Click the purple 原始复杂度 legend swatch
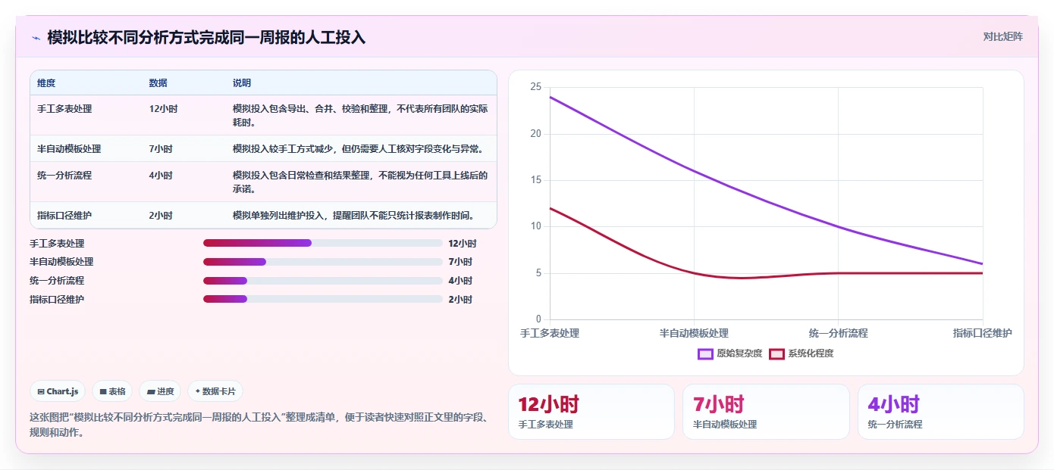The image size is (1054, 470). coord(705,353)
